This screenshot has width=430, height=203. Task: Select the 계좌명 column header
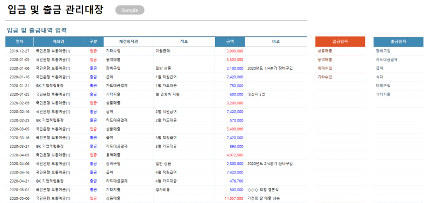coord(59,42)
